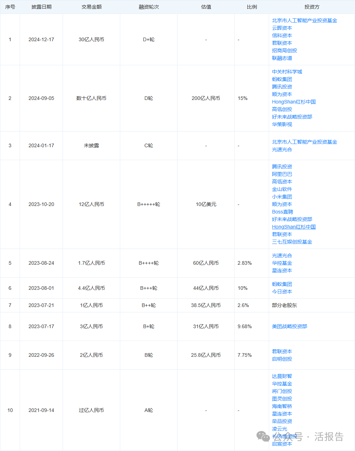Click 北京市人工智能产业投资基金 in the C轮 row
This screenshot has width=355, height=451.
point(305,142)
